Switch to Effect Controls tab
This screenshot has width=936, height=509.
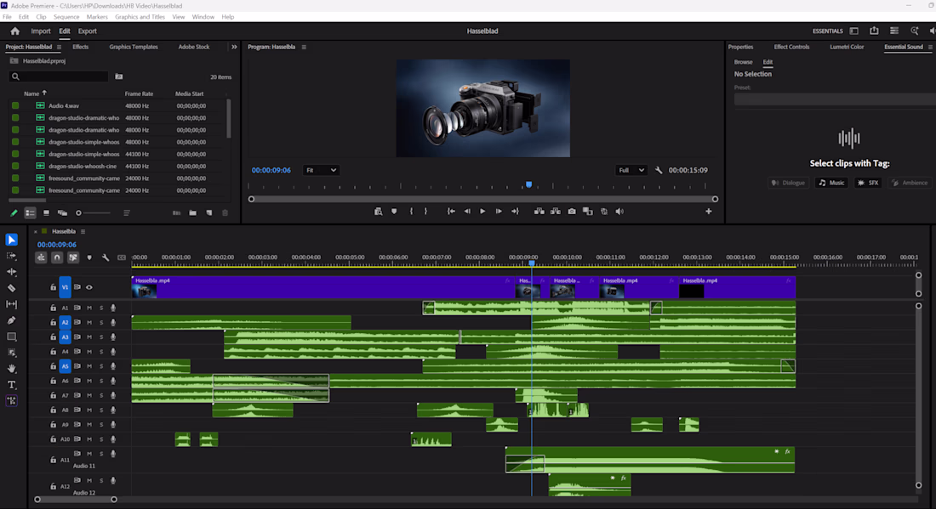(x=791, y=47)
